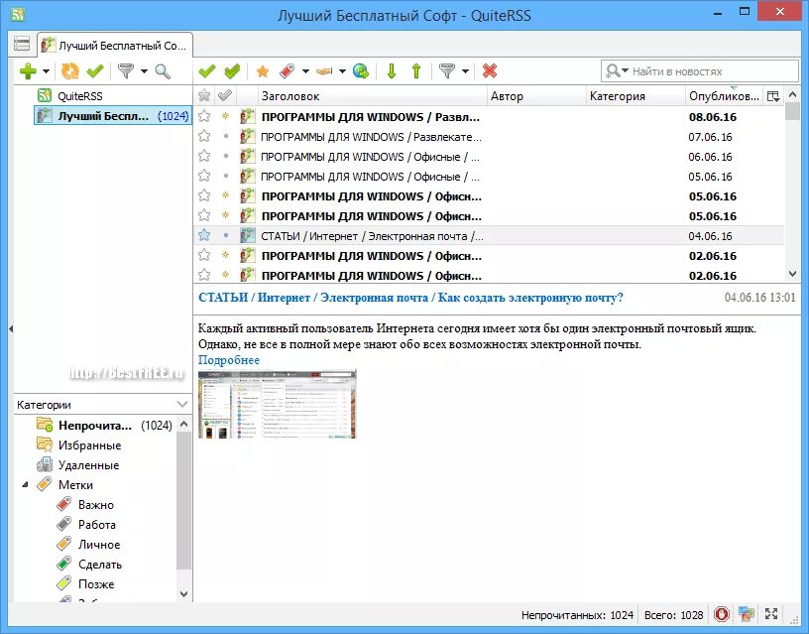Viewport: 809px width, 634px height.
Task: Star the news dated 08.06.16
Action: (x=204, y=116)
